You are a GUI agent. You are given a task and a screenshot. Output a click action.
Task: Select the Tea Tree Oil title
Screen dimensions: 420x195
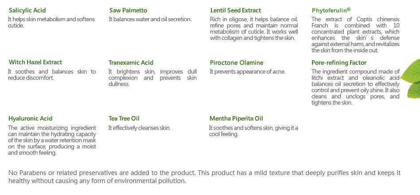(x=124, y=118)
